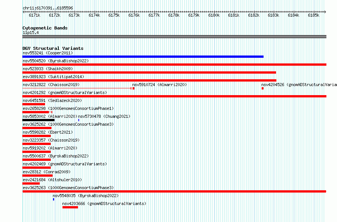Open nsv3223357 (Chaisson2019) label
The height and width of the screenshot is (222, 337).
click(51, 140)
